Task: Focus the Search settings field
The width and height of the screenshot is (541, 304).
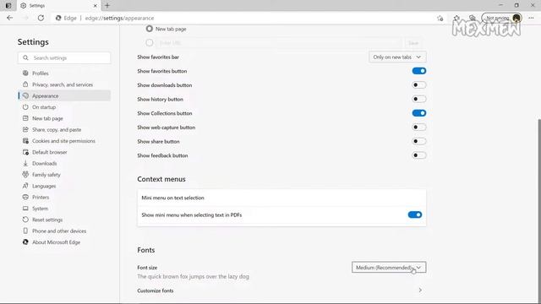Action: pyautogui.click(x=64, y=58)
